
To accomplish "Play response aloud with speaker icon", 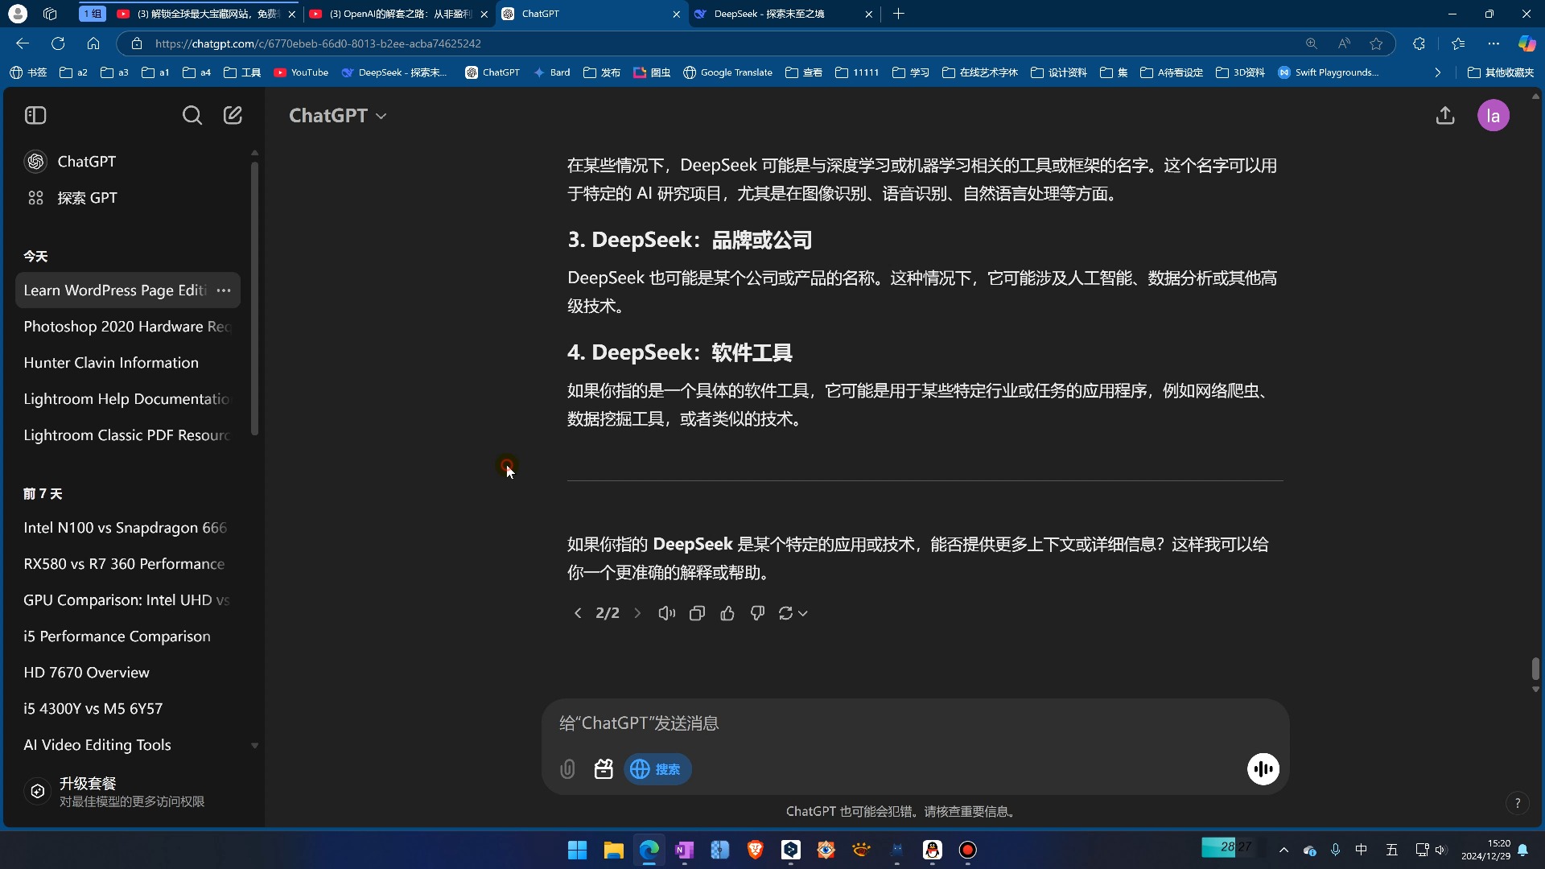I will (x=666, y=613).
